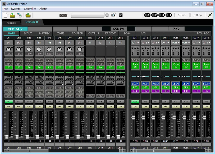
Task: Click the CH9 phase invert icon
Action: [90, 60]
